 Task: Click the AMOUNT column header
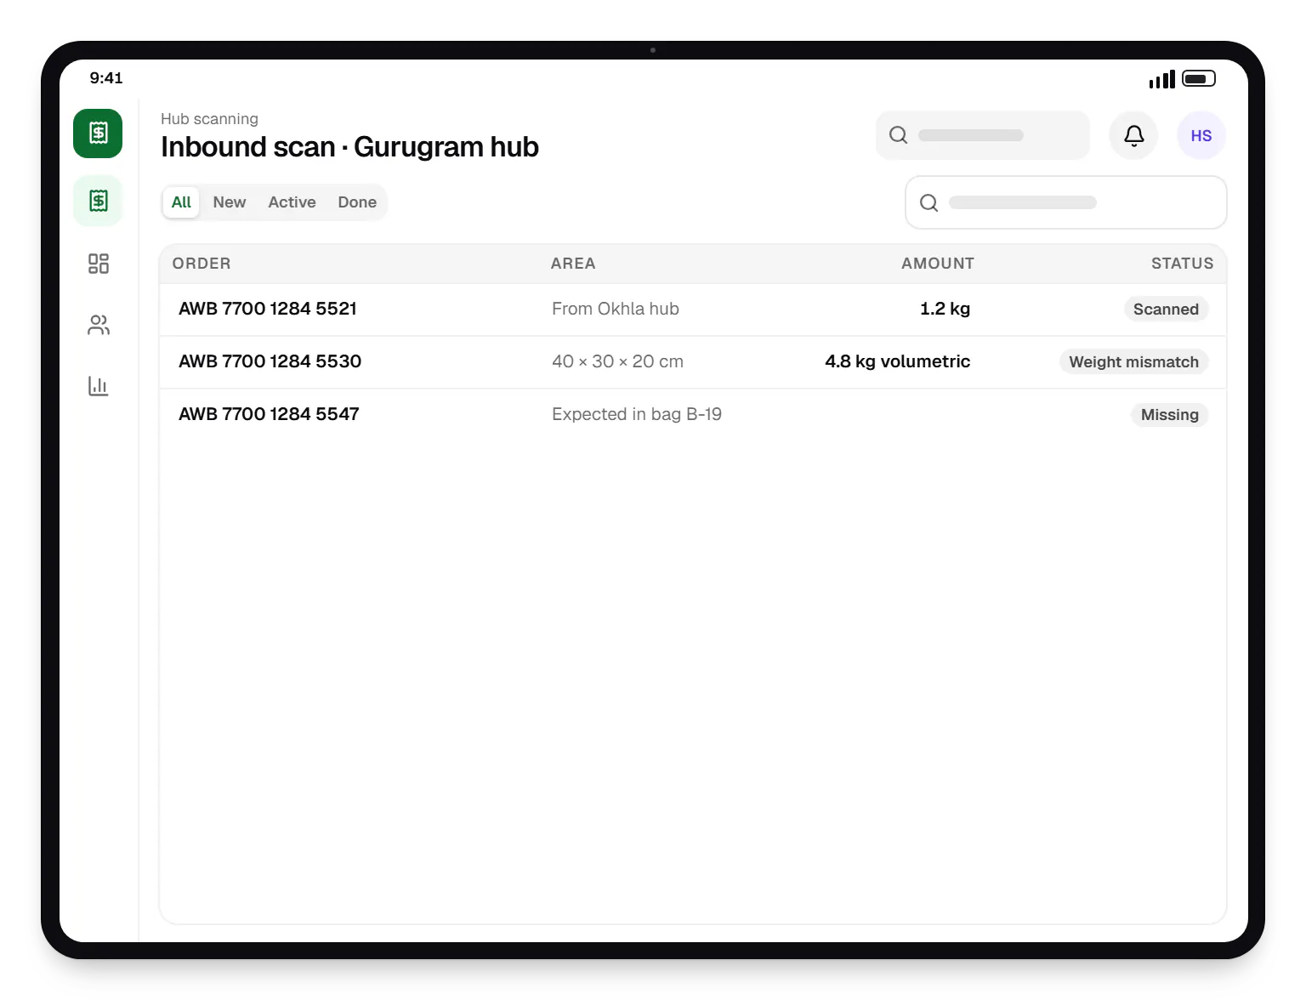[938, 264]
